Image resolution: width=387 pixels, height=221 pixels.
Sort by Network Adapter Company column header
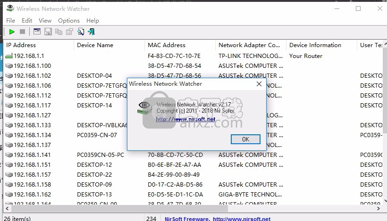[x=251, y=45]
